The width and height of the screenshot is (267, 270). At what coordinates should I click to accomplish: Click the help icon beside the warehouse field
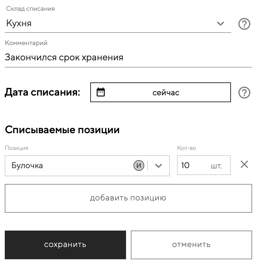[244, 24]
